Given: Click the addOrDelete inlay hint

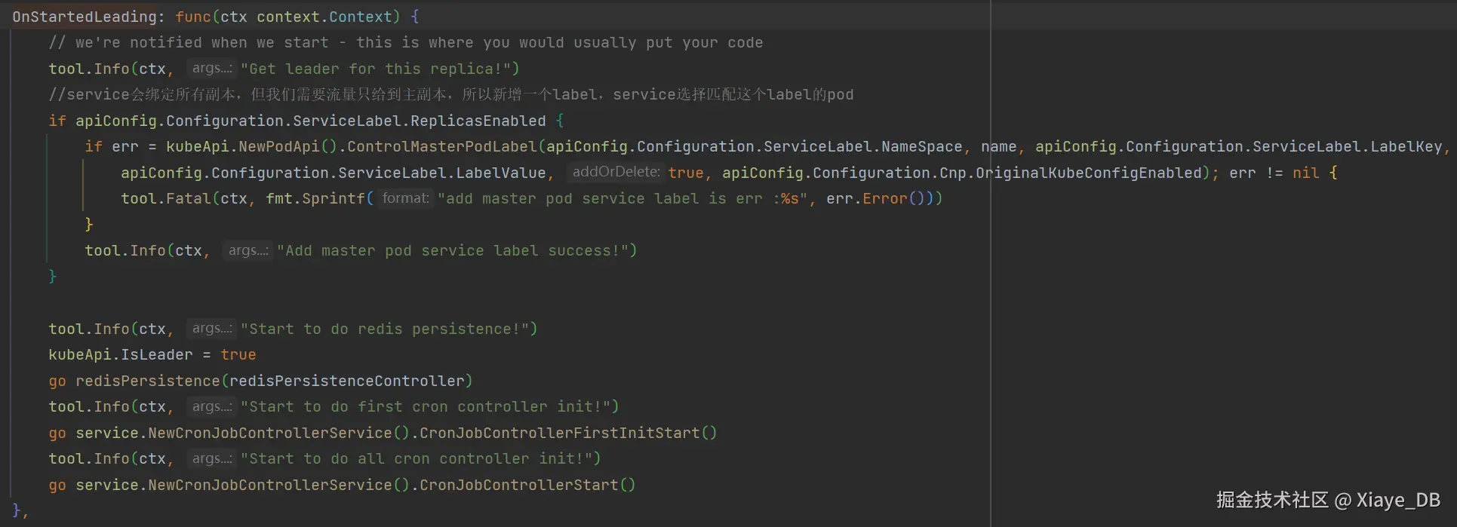Looking at the screenshot, I should click(616, 172).
